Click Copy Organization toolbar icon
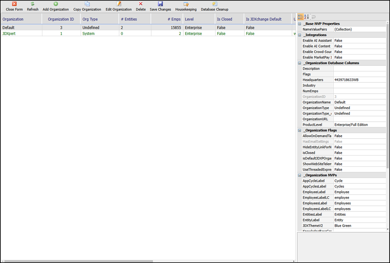Viewport: 390px width, 263px height. [x=87, y=4]
